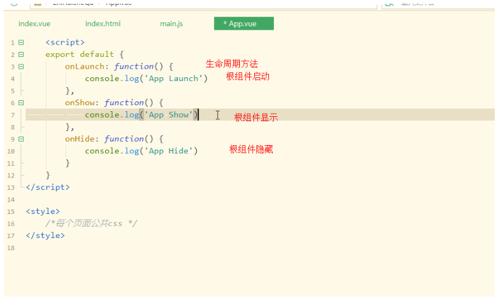Click the closing </style> tag
Viewport: 499px width, 298px height.
[45, 236]
